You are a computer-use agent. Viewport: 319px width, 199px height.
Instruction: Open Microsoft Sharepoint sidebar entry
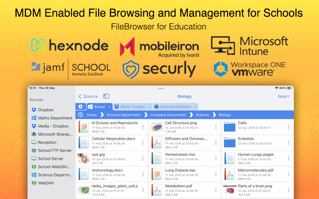[52, 134]
